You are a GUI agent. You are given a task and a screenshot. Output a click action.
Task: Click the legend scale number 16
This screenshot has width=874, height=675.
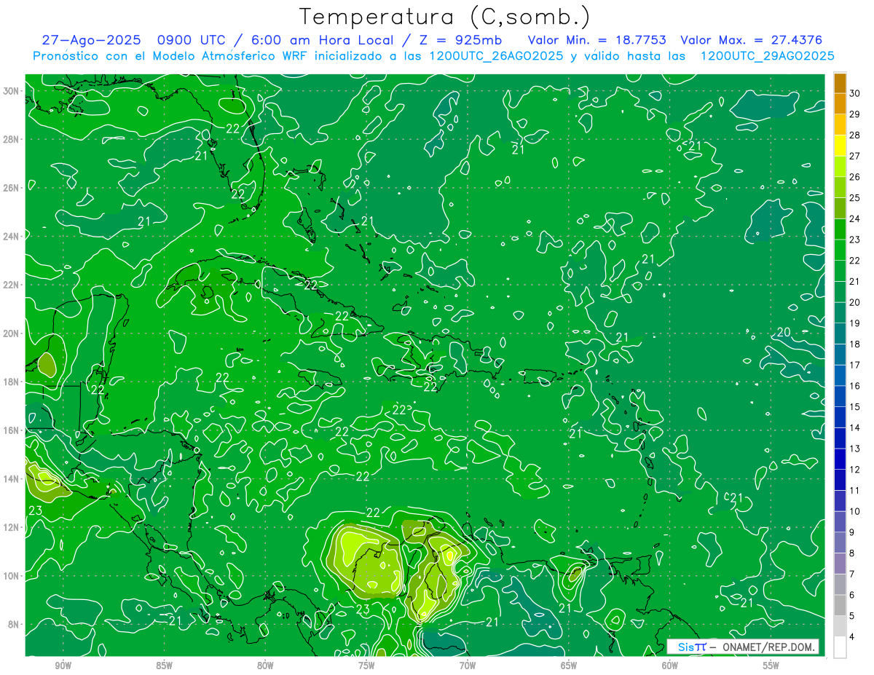[x=855, y=386]
